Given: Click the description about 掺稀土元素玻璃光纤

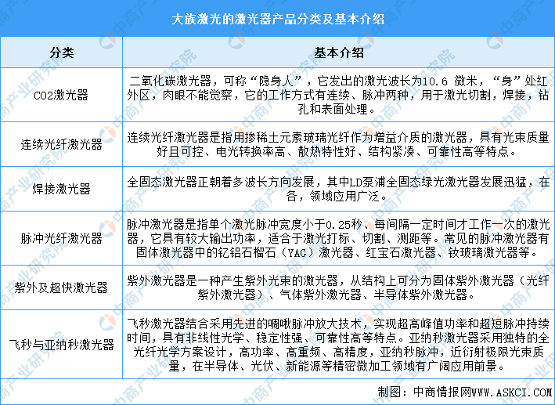Looking at the screenshot, I should click(338, 144).
